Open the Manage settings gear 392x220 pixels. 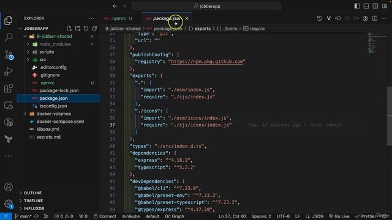(x=9, y=204)
